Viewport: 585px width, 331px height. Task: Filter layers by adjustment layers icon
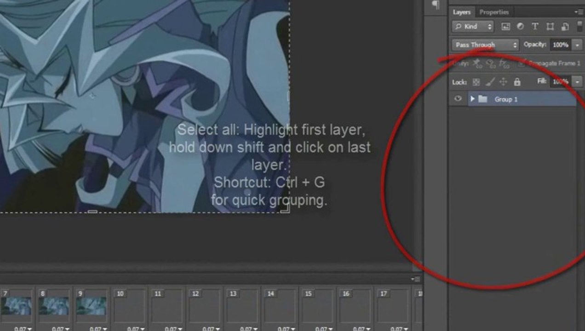click(520, 27)
